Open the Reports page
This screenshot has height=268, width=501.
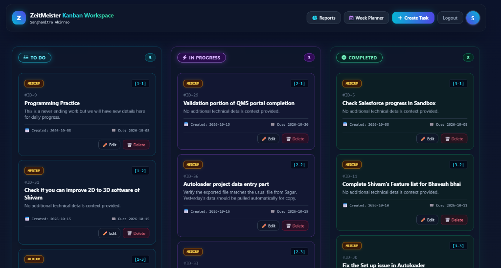point(324,18)
